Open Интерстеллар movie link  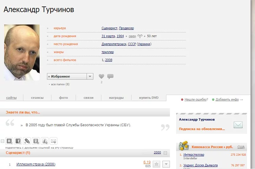click(x=194, y=155)
